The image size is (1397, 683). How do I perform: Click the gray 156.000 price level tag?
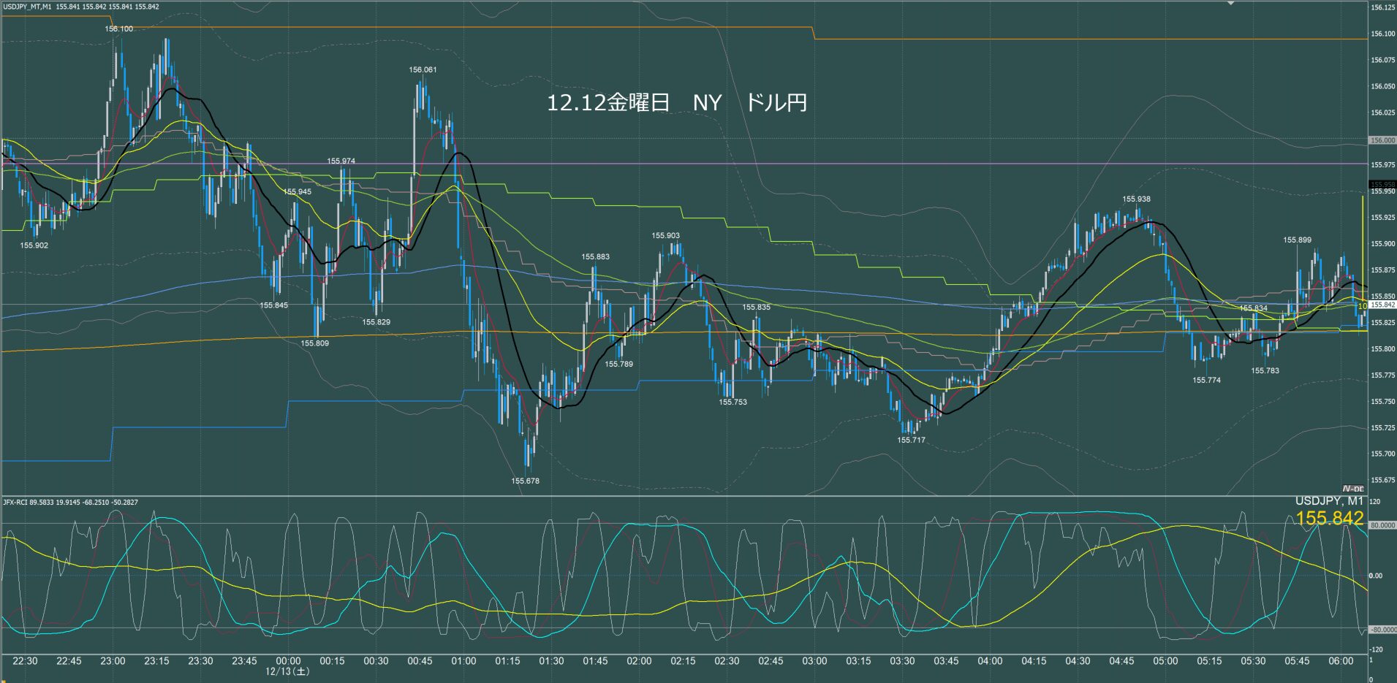tap(1382, 140)
